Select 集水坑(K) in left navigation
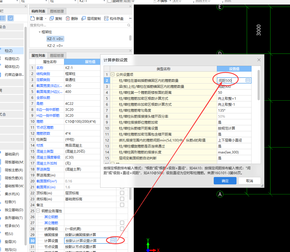The image size is (290, 252). [12, 194]
